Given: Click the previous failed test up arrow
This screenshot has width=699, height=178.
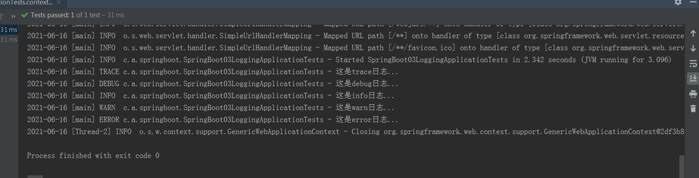Looking at the screenshot, I should (2, 16).
